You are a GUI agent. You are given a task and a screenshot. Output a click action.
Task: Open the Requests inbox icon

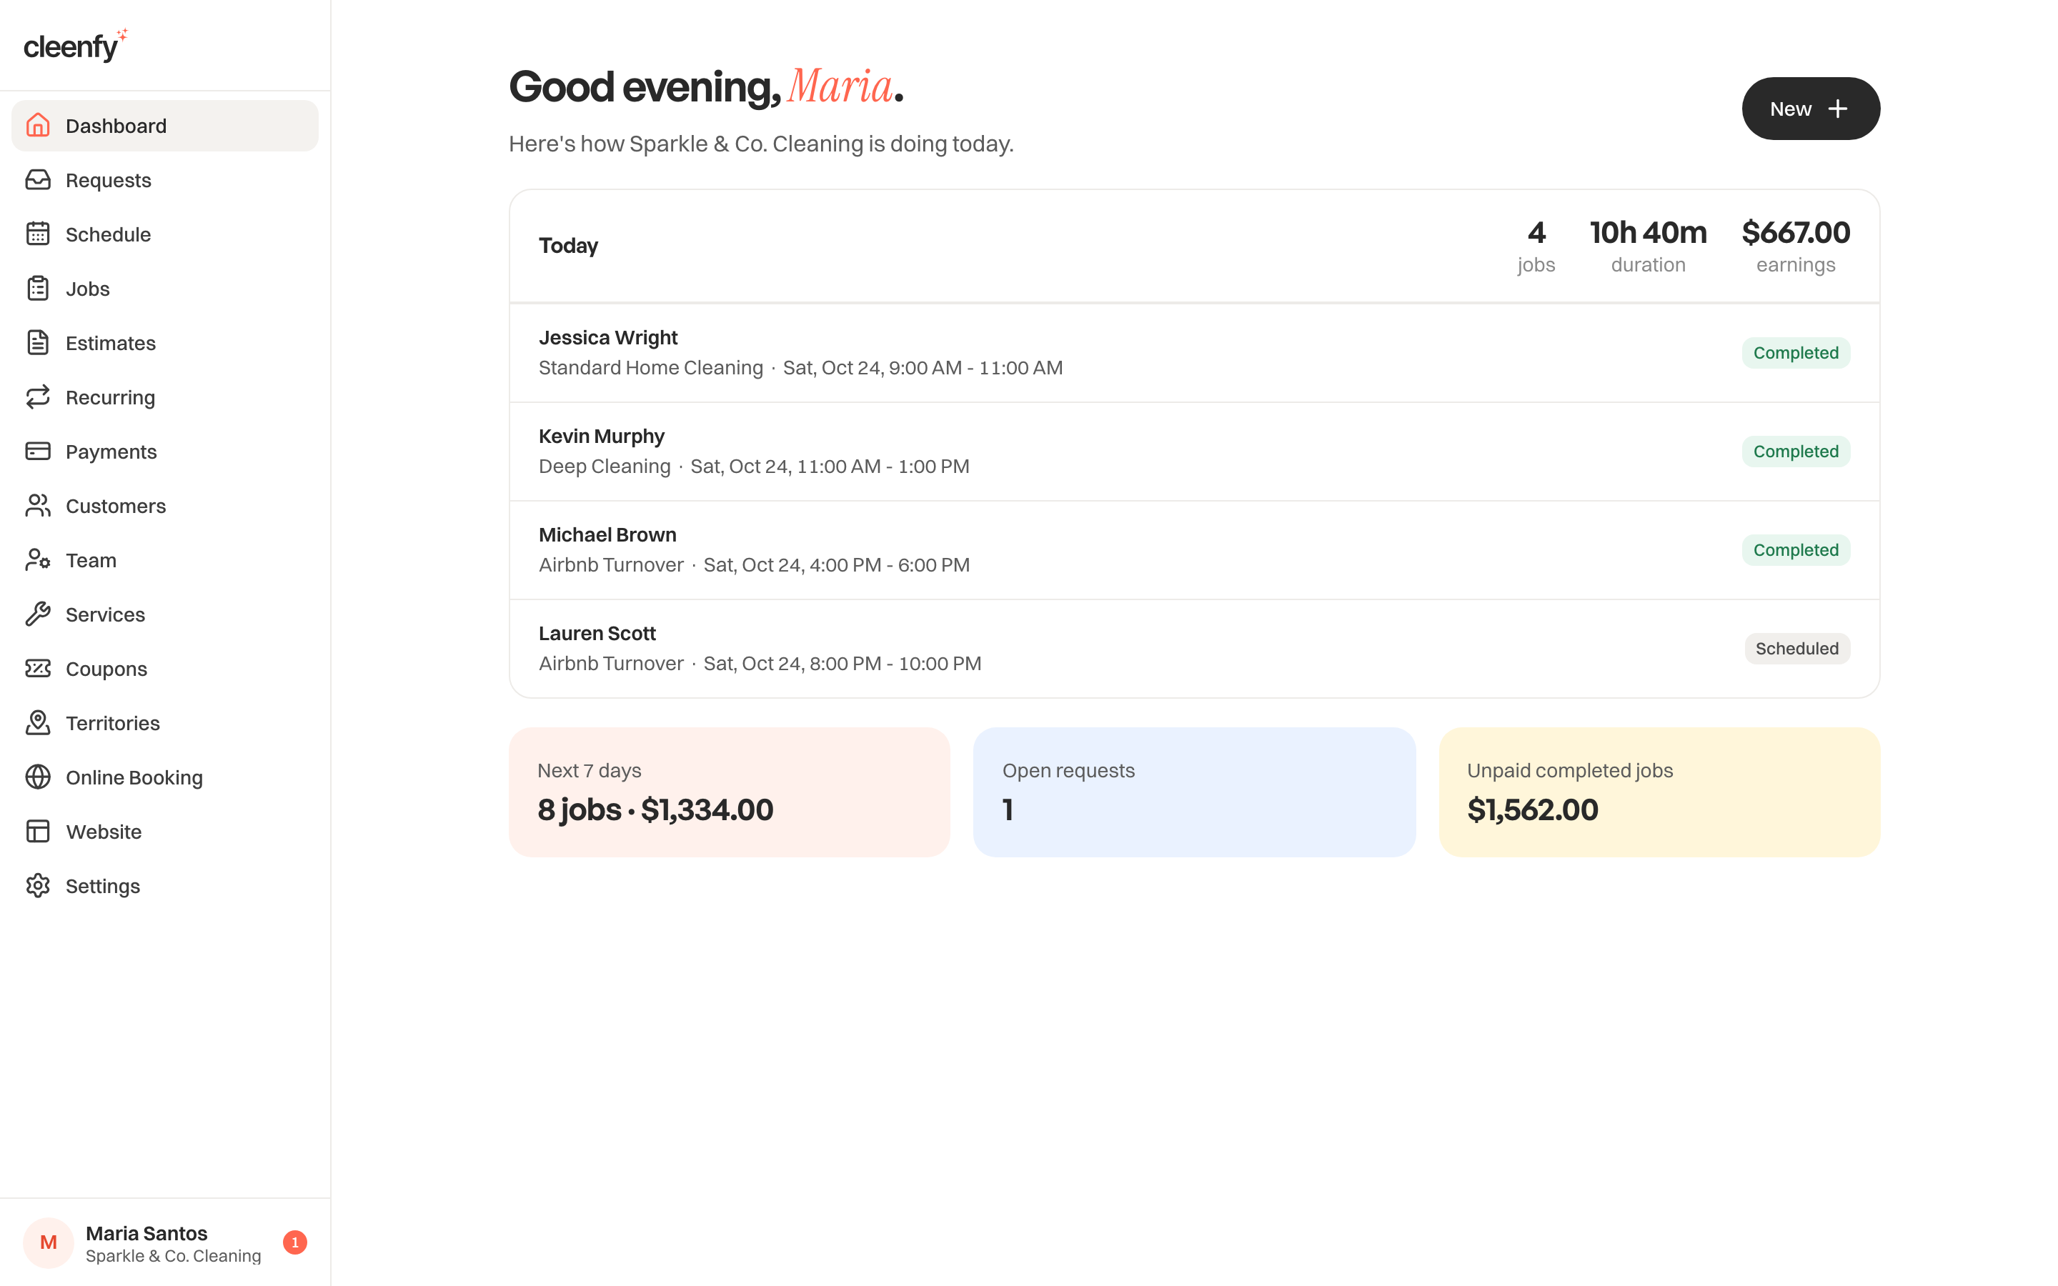pyautogui.click(x=37, y=180)
